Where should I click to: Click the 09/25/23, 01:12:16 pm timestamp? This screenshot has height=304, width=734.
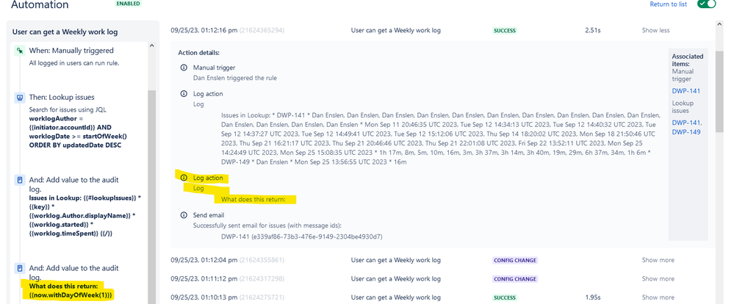point(204,30)
